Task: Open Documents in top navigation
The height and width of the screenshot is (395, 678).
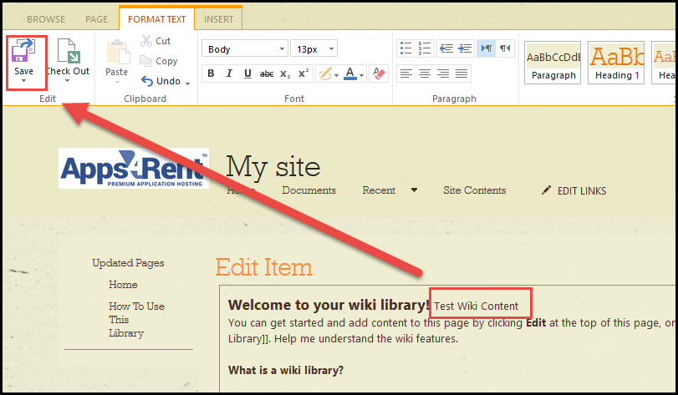Action: 308,190
